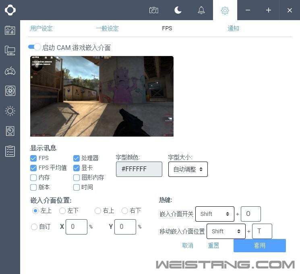Open the lighting sun icon in sidebar

click(10, 111)
